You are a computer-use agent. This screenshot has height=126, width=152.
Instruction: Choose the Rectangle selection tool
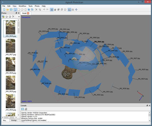point(19,10)
